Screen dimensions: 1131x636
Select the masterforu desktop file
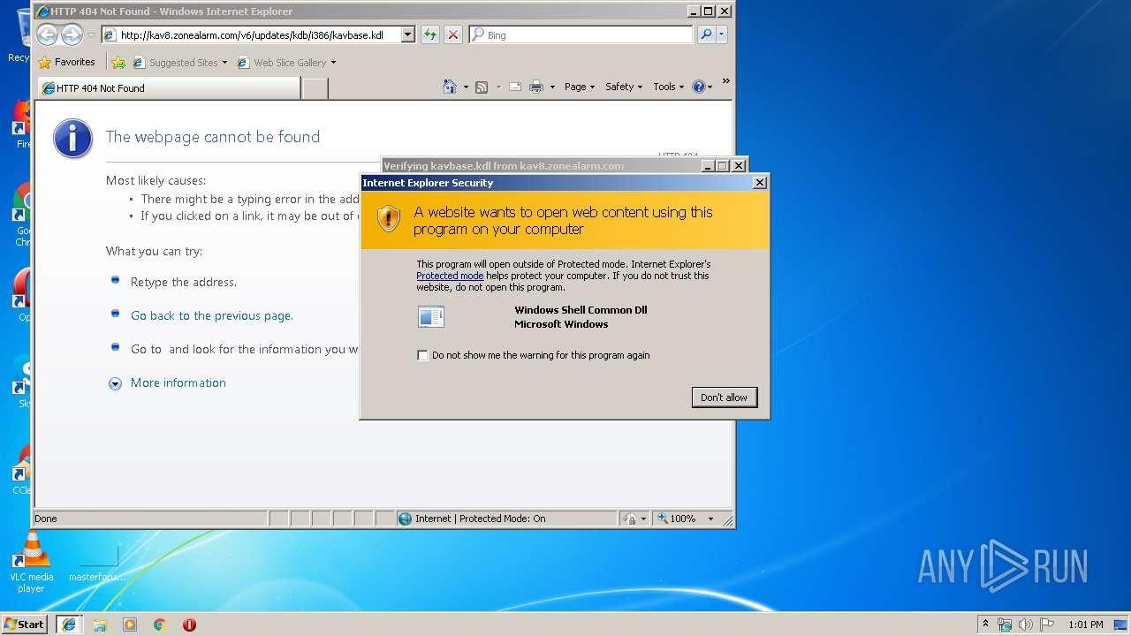click(x=97, y=564)
